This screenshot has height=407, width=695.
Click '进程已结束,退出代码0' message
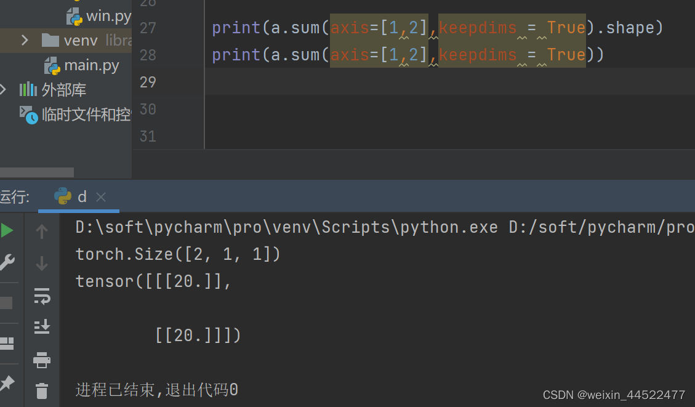157,390
